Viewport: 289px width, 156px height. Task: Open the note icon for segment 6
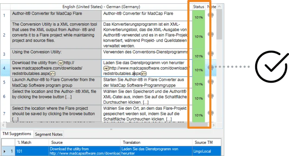[211, 96]
